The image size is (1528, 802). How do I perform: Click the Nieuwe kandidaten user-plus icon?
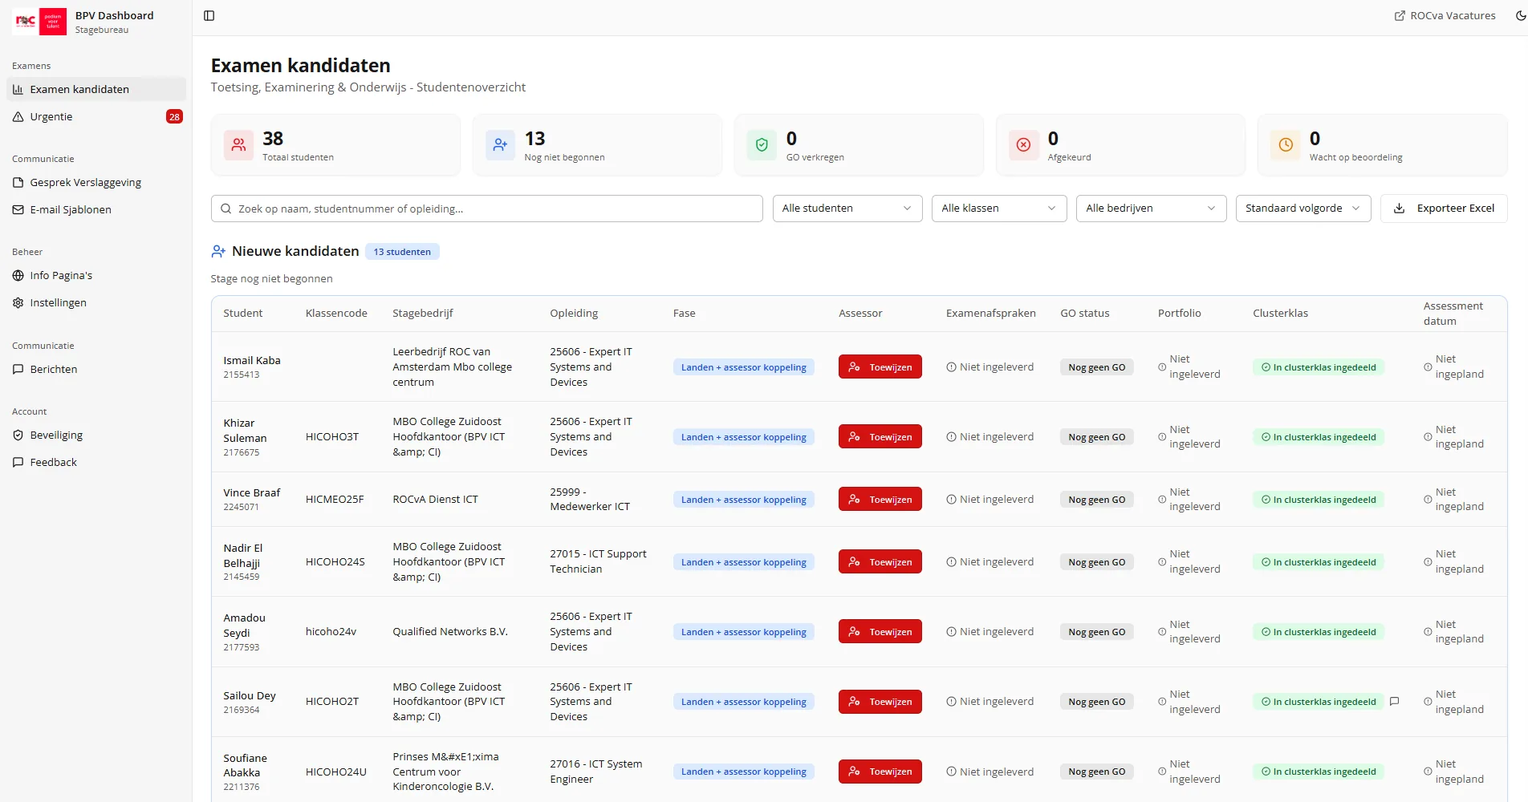pos(218,252)
